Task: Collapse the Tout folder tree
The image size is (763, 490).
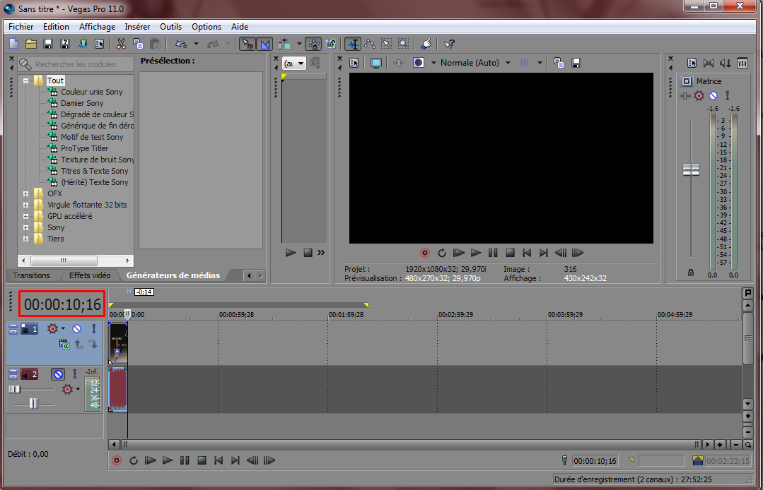Action: coord(25,80)
